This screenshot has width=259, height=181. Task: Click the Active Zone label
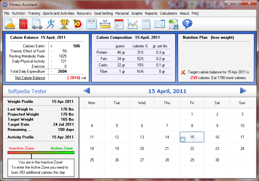[x=62, y=148]
